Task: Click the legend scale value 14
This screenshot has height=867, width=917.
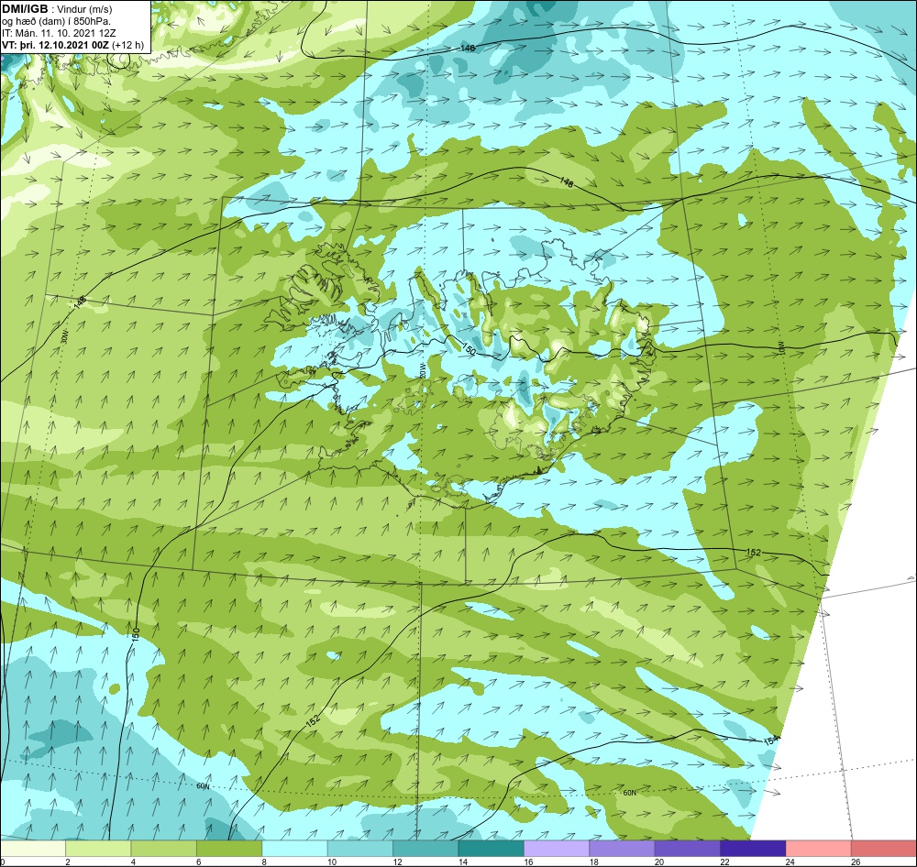Action: pyautogui.click(x=463, y=862)
